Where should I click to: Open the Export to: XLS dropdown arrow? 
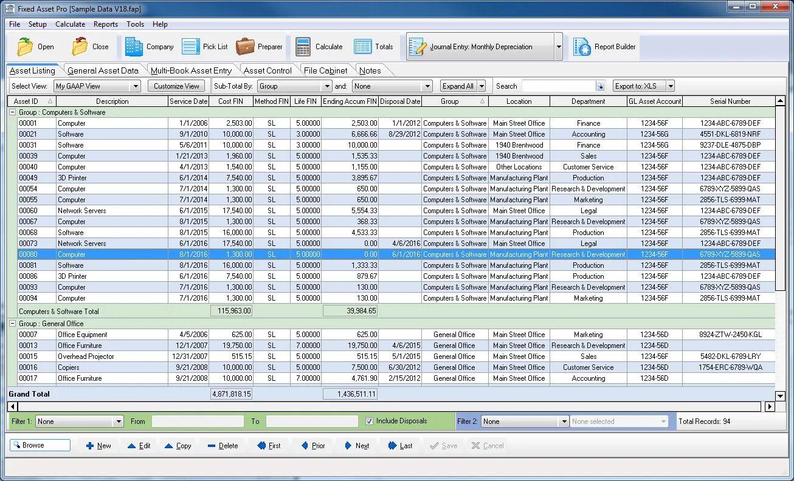click(670, 86)
